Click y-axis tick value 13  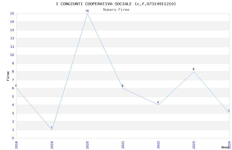coord(12,30)
